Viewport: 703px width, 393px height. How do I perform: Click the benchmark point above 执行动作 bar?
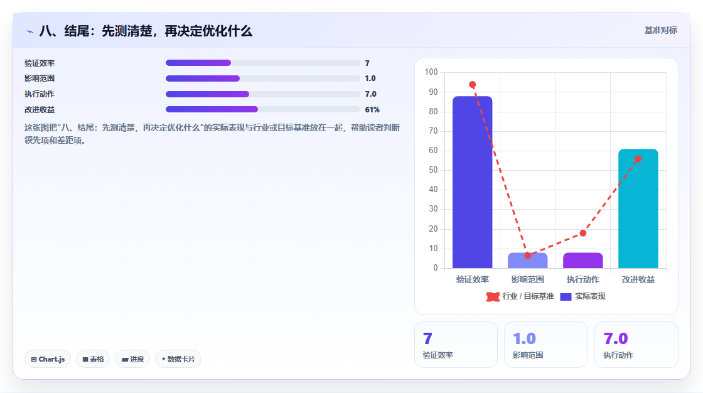(583, 233)
